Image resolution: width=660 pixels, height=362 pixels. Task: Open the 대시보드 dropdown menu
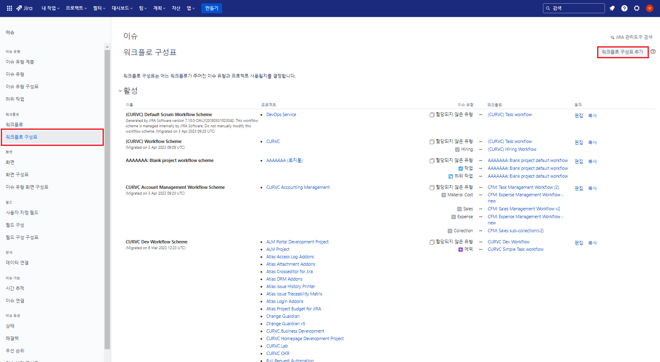pos(122,8)
